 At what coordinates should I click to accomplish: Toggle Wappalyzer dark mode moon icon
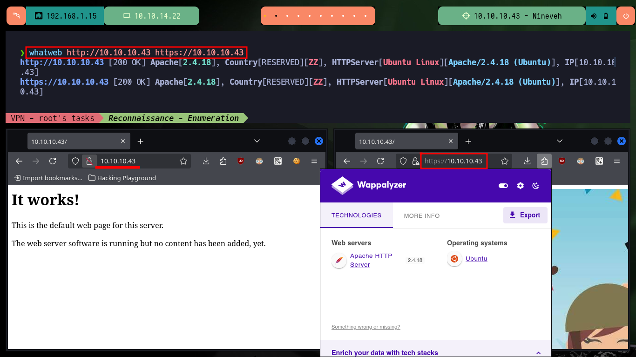[x=536, y=186]
